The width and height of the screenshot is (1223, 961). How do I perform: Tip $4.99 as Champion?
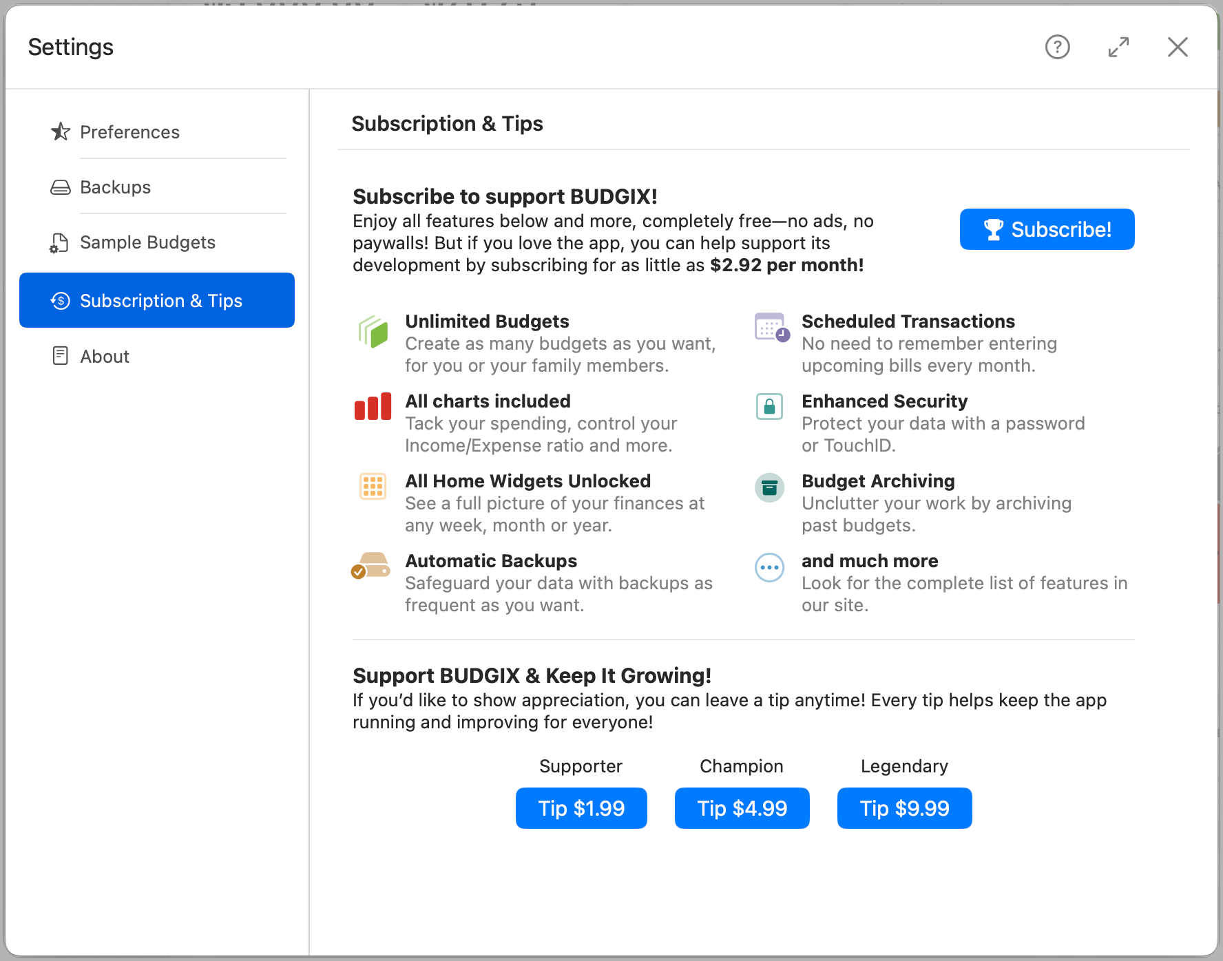coord(742,808)
